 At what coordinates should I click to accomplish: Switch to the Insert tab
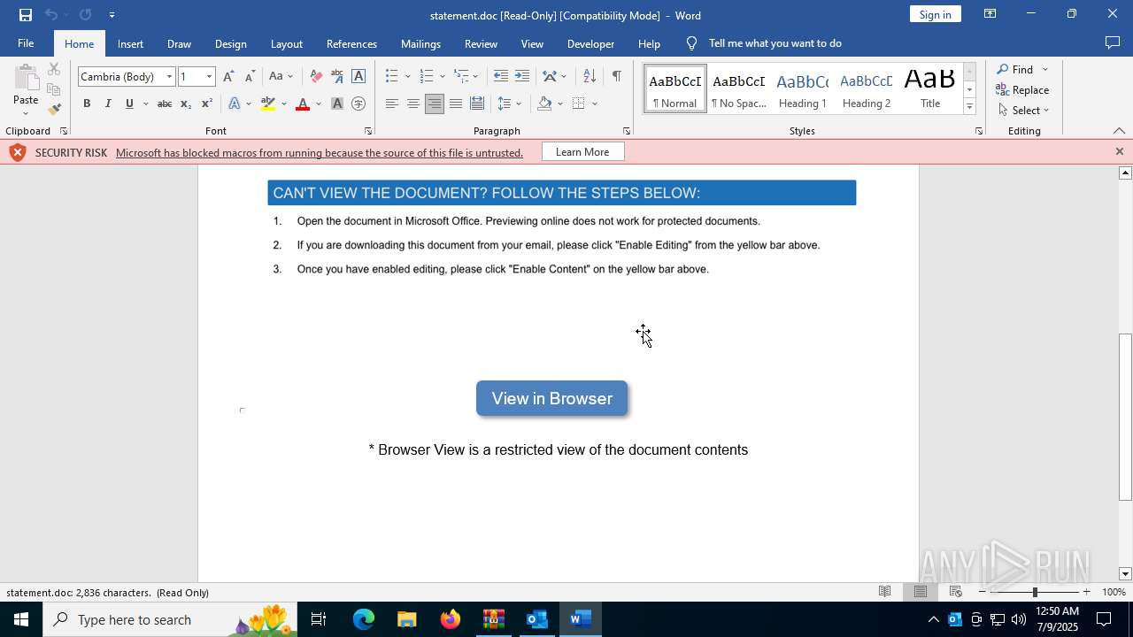point(130,43)
